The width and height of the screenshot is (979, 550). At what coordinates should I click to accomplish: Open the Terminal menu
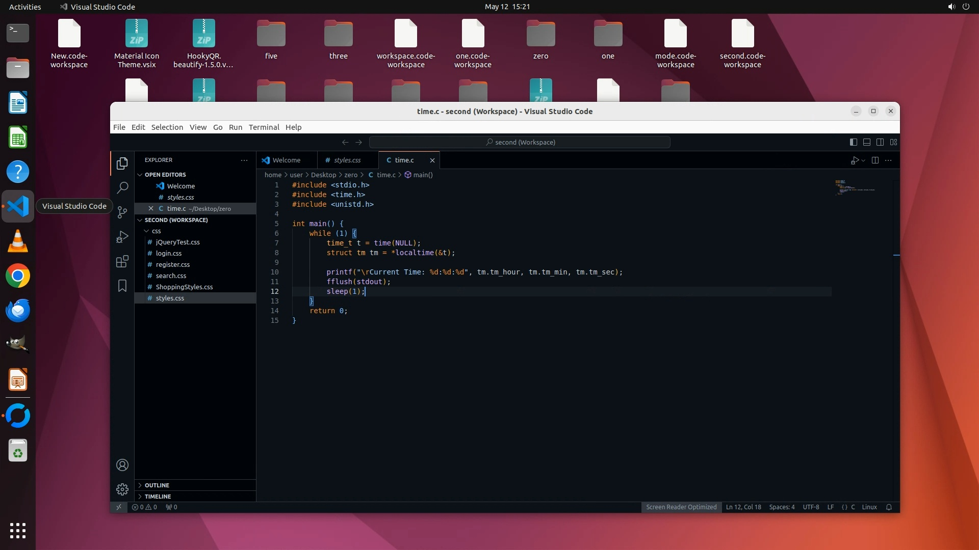264,127
